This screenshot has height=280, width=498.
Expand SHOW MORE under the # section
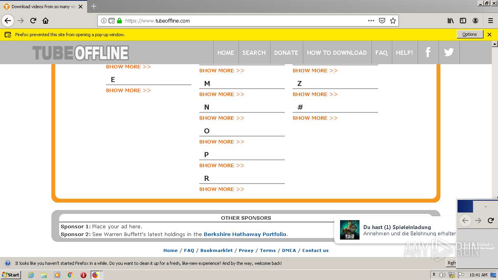[315, 118]
